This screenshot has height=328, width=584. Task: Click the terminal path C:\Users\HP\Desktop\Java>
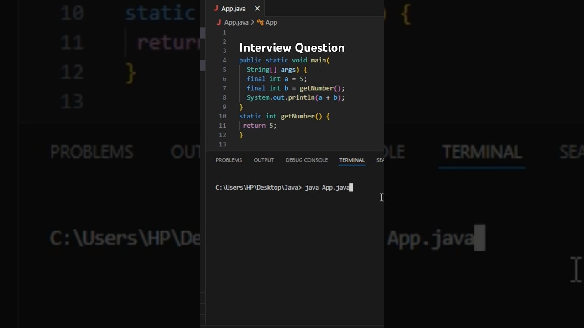(259, 187)
